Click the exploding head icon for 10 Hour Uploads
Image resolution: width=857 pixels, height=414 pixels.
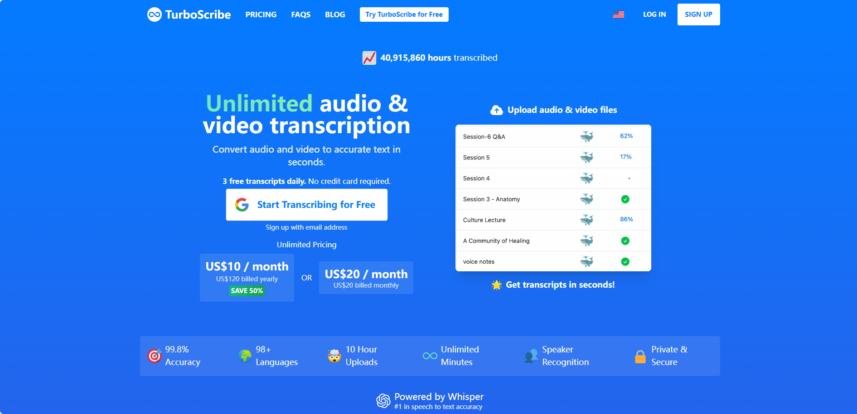[x=334, y=356]
